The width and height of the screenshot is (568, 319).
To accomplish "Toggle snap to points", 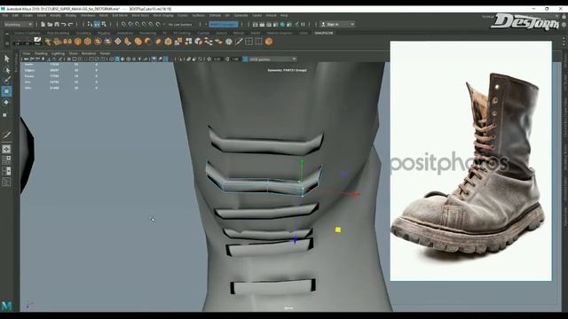I will pos(138,24).
